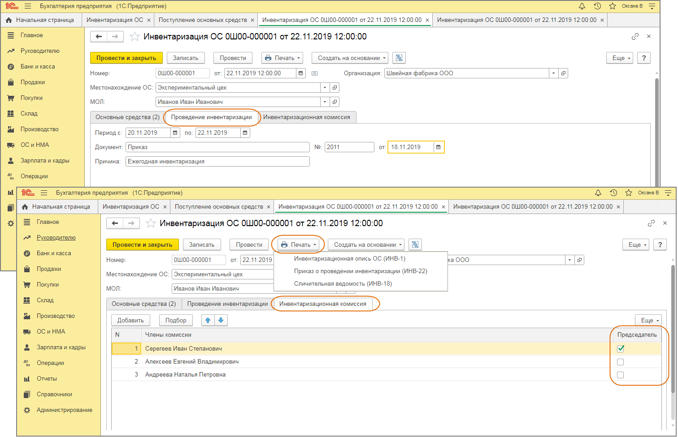Go back using arrow in the back window
The height and width of the screenshot is (437, 678).
click(x=99, y=37)
